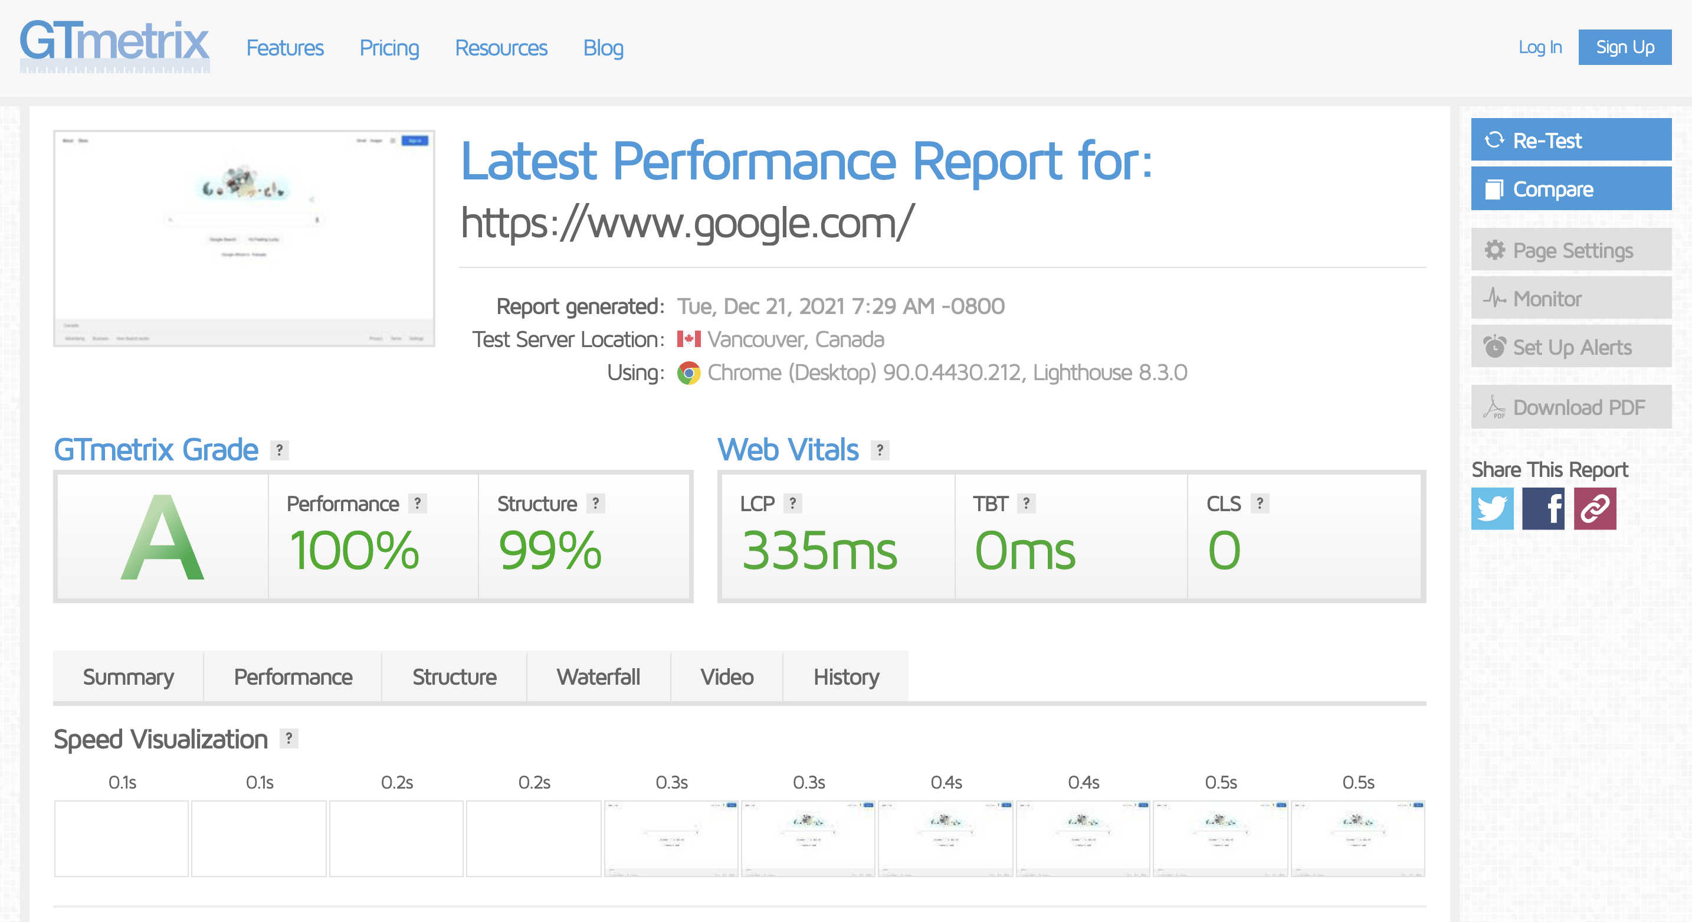Switch to the Performance tab
The image size is (1692, 922).
click(x=293, y=676)
